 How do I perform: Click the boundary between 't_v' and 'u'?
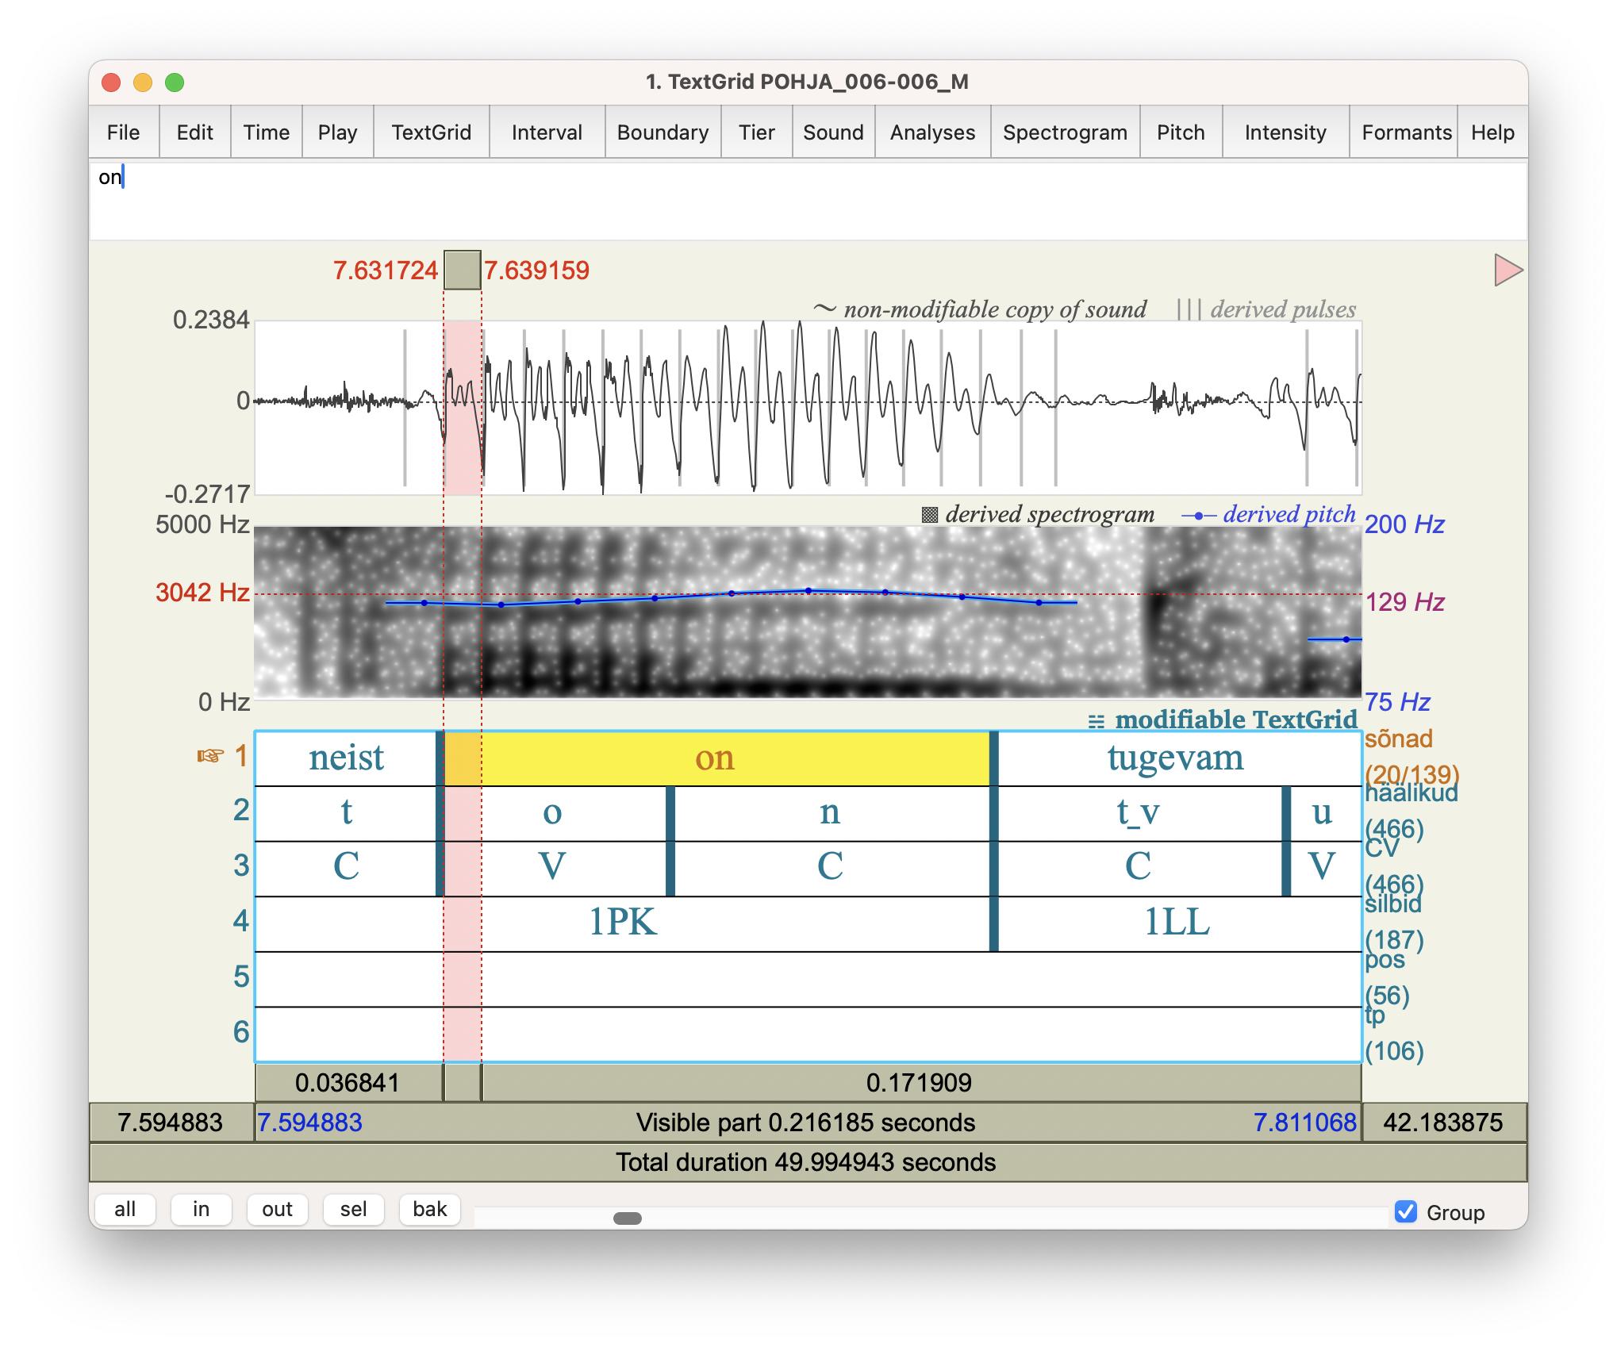coord(1286,840)
